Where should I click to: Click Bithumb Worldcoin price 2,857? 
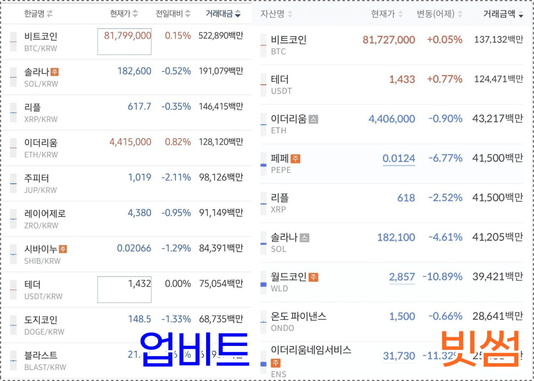pyautogui.click(x=402, y=277)
